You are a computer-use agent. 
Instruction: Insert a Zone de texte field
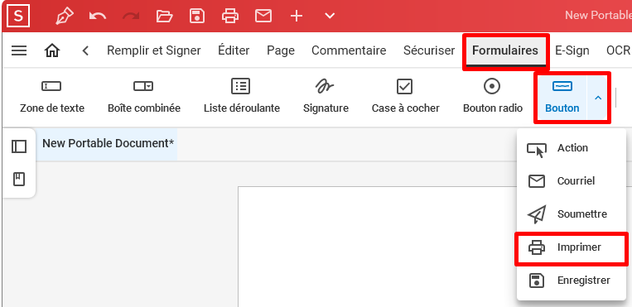(52, 96)
